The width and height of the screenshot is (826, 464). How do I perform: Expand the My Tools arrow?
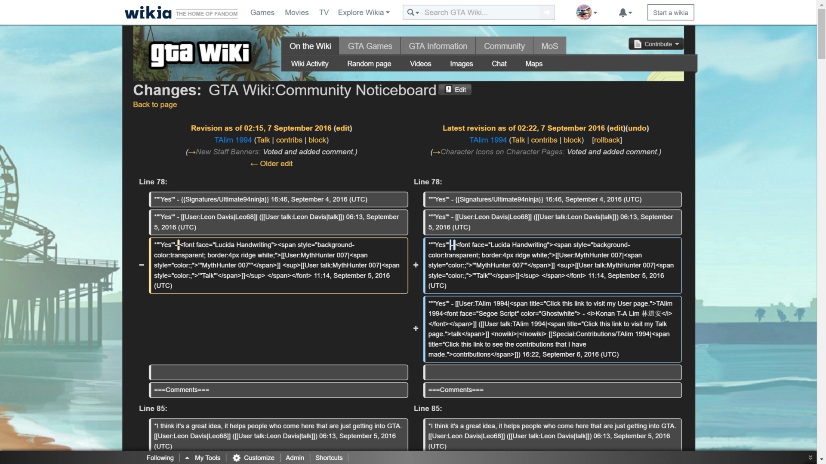[187, 458]
